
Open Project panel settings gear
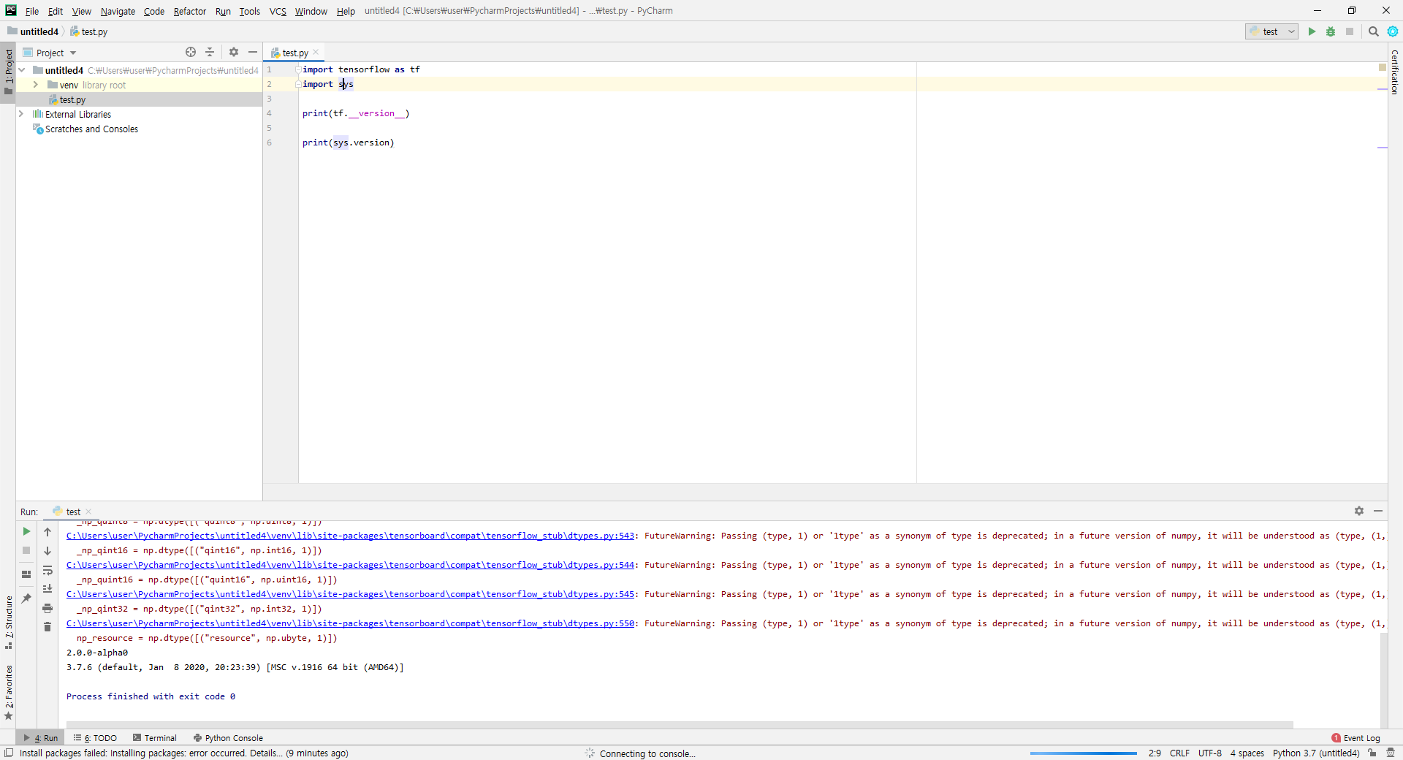click(x=234, y=52)
